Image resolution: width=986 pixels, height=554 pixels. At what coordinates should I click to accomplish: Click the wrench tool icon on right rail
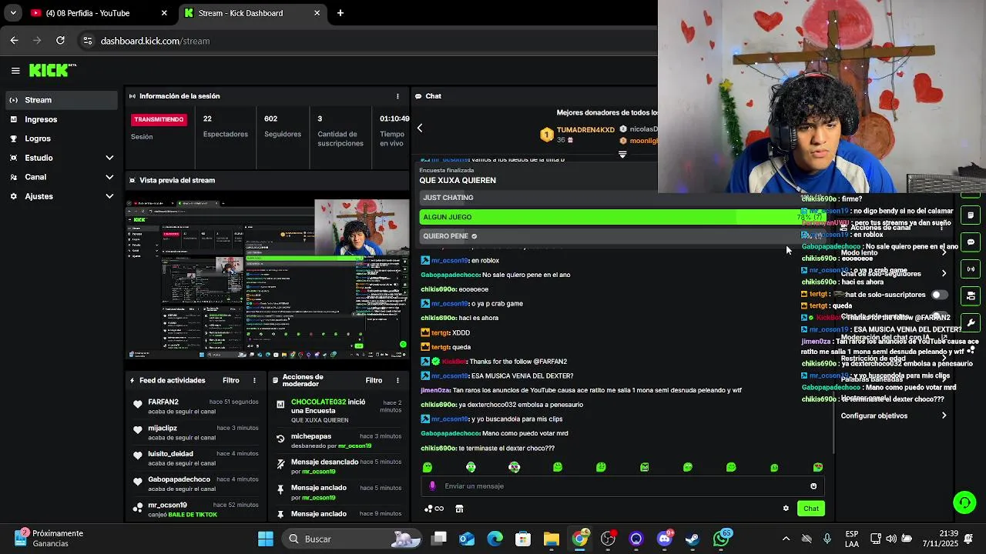coord(971,322)
